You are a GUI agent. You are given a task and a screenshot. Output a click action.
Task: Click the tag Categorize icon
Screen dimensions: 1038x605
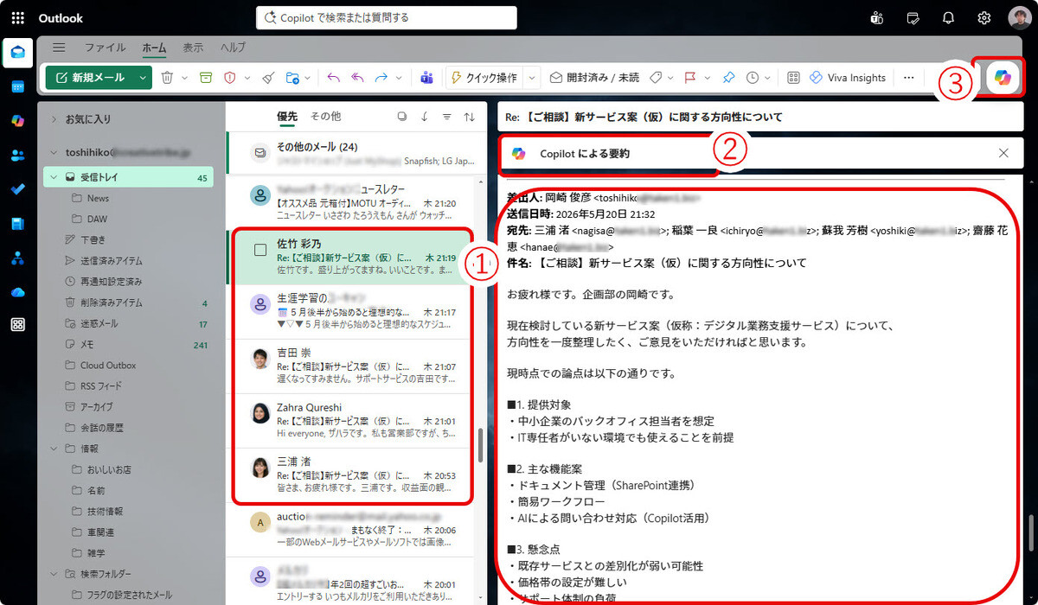[x=656, y=78]
